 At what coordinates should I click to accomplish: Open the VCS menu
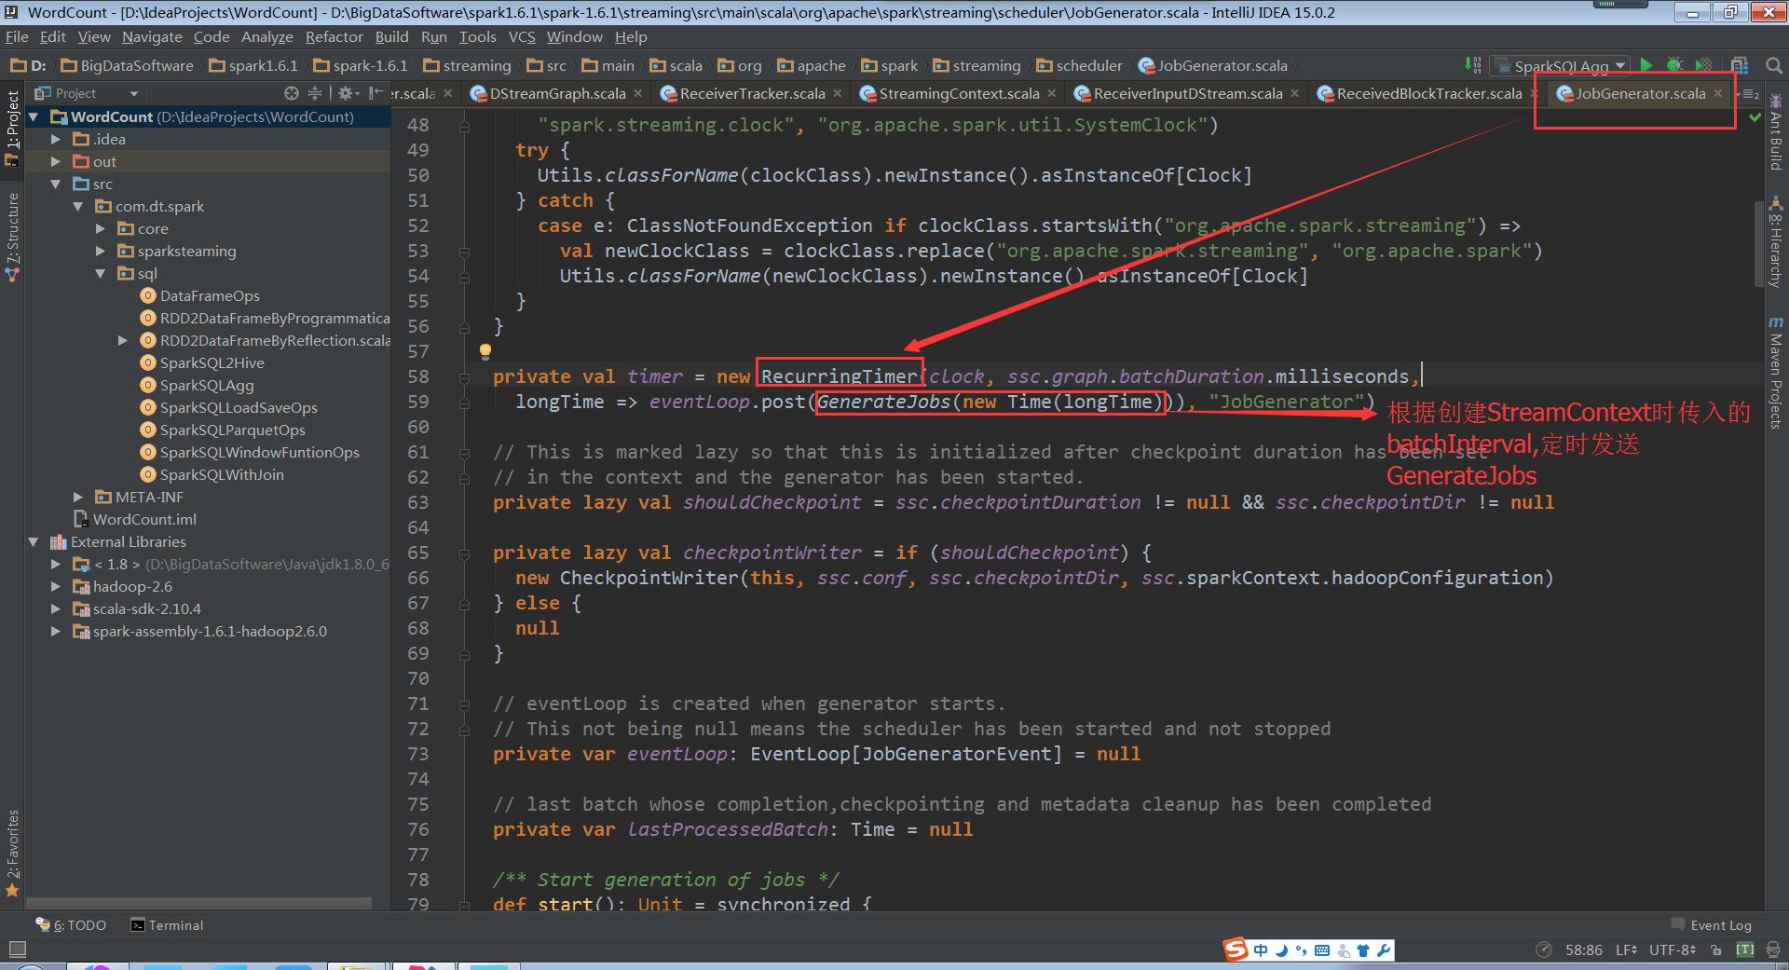(522, 36)
